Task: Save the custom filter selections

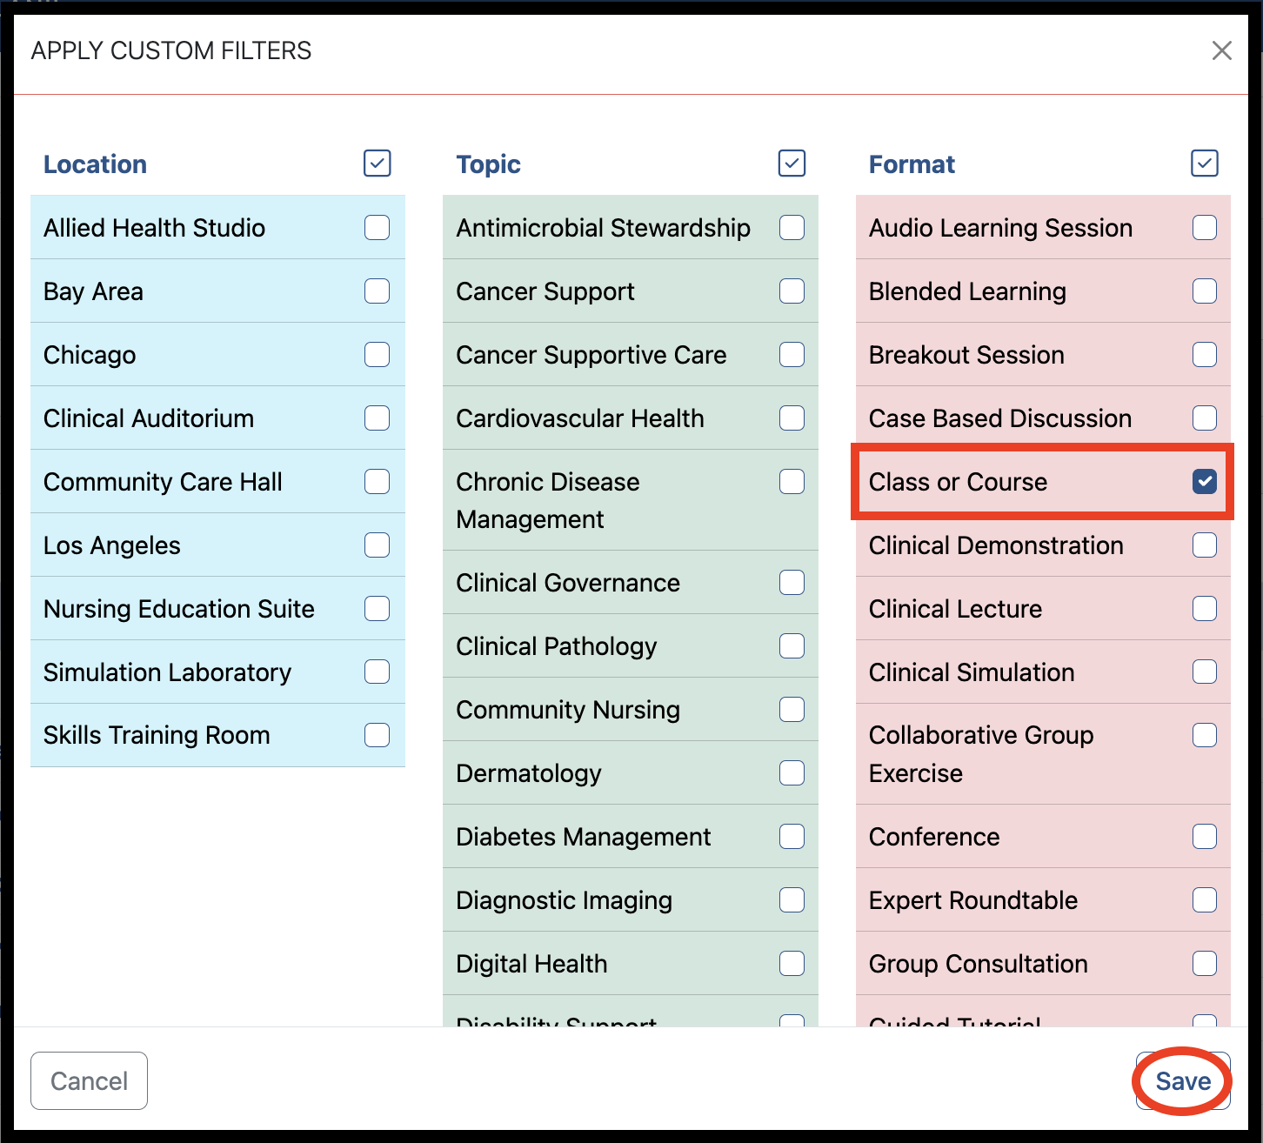Action: (1183, 1081)
